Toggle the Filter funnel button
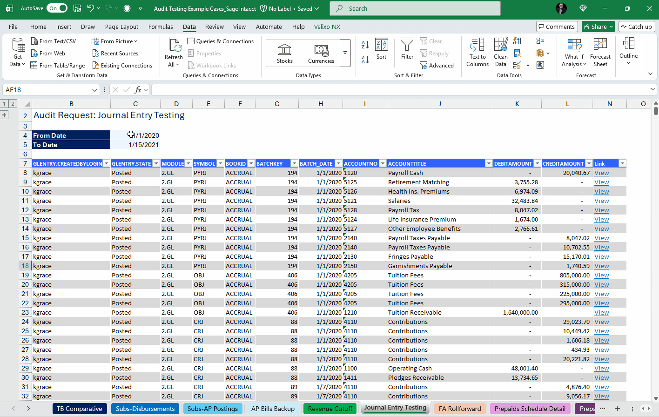The image size is (659, 417). [407, 49]
